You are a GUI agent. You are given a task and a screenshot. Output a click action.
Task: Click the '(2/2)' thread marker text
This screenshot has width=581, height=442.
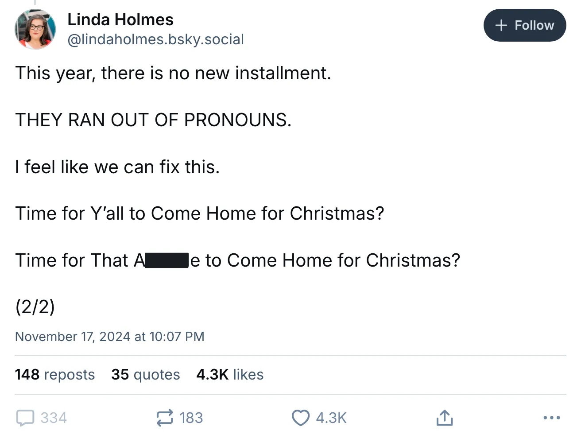coord(35,306)
